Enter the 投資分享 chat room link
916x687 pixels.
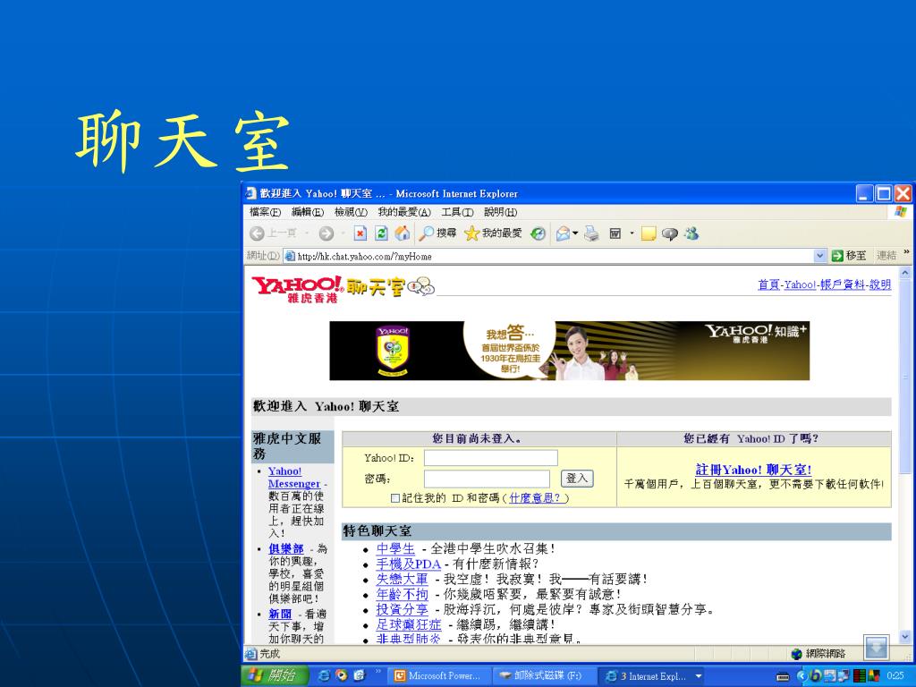click(402, 610)
